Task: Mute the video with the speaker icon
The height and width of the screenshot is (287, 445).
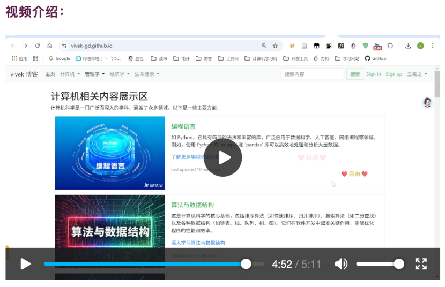Action: (x=341, y=264)
